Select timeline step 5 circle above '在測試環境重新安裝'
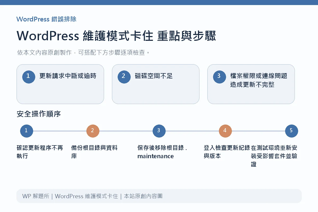Image resolution: width=318 pixels, height=212 pixels. (291, 131)
